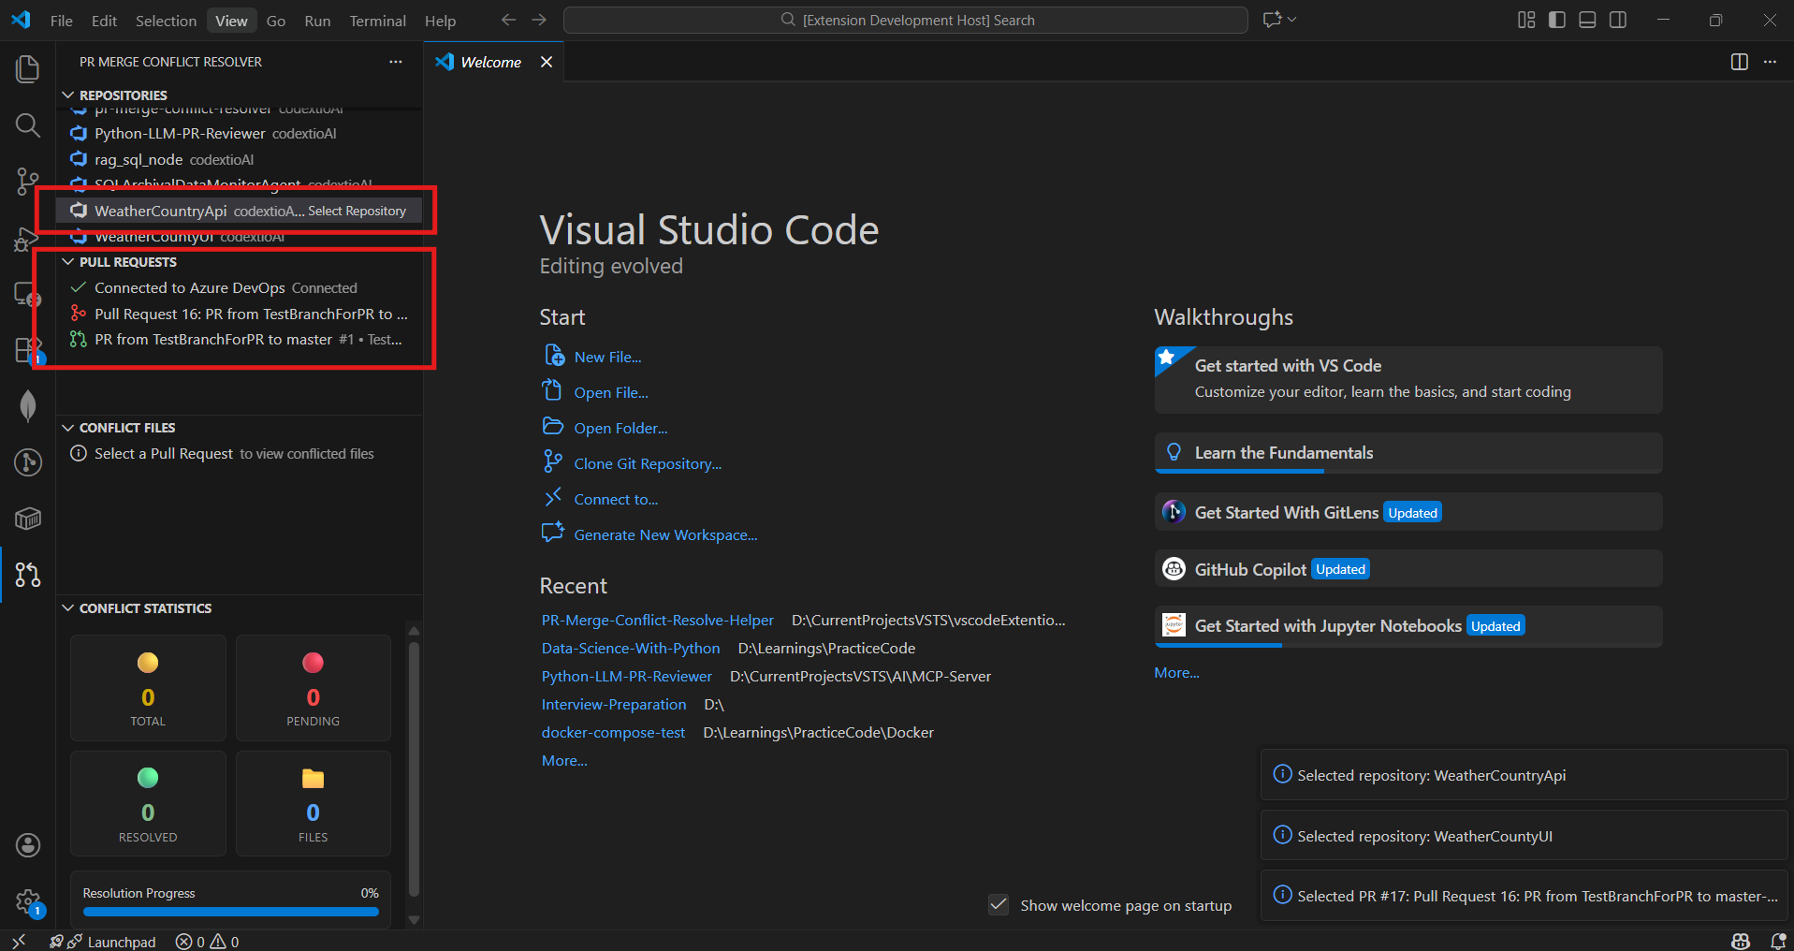Open the View menu
1794x951 pixels.
(230, 20)
